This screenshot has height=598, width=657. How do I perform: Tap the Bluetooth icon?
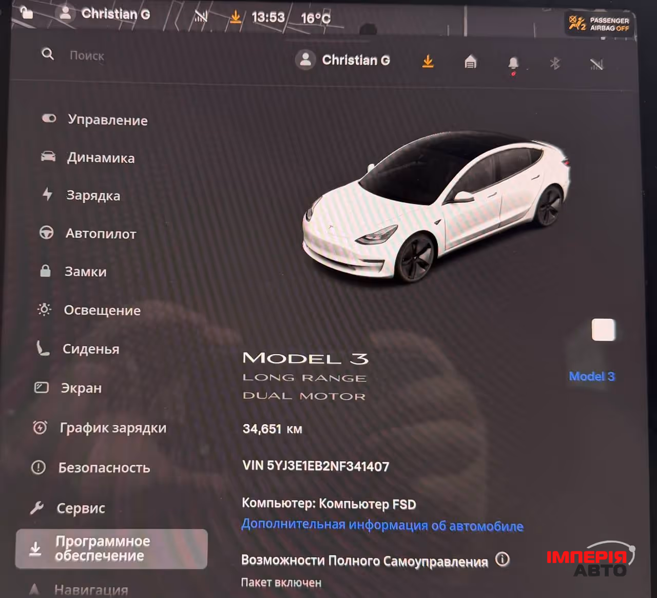point(555,63)
